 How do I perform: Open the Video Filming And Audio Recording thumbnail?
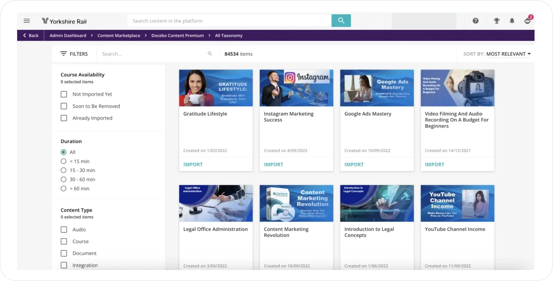(x=458, y=88)
